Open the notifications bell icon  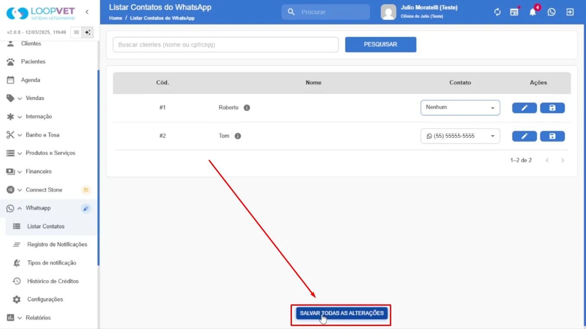tap(533, 12)
